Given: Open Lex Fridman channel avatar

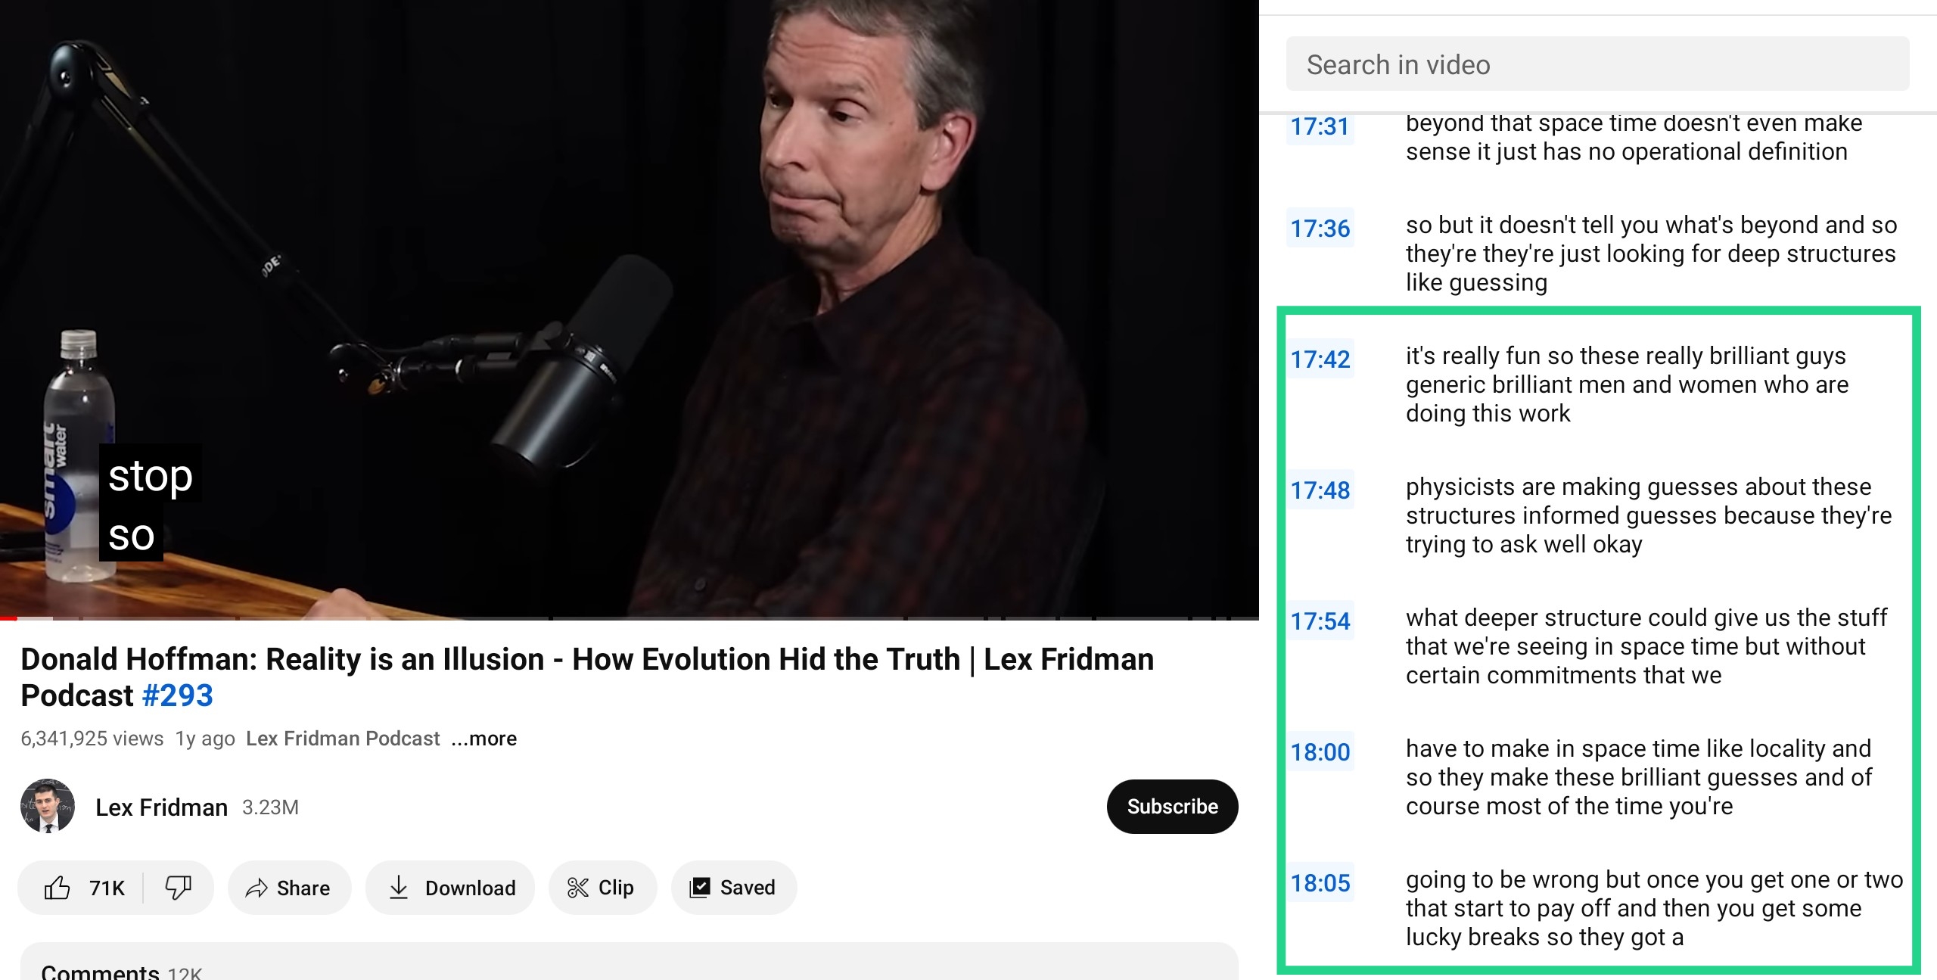Looking at the screenshot, I should click(x=48, y=807).
